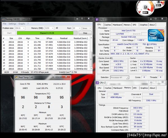Click the LinX results vertical scrollbar
The image size is (168, 138).
91,59
